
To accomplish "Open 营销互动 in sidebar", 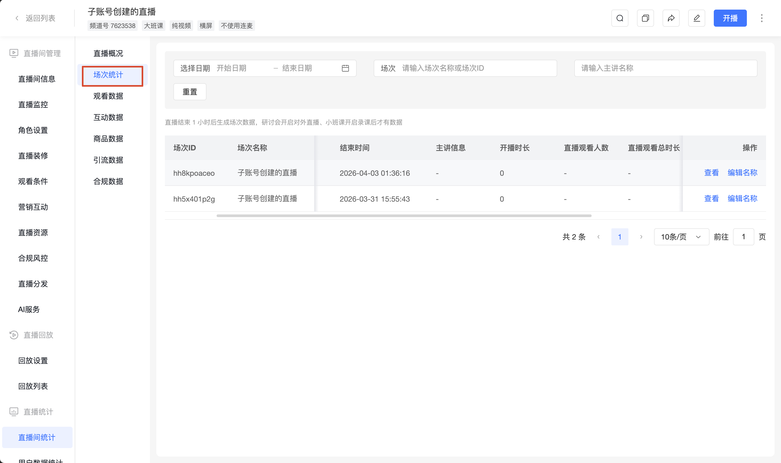I will [x=33, y=207].
